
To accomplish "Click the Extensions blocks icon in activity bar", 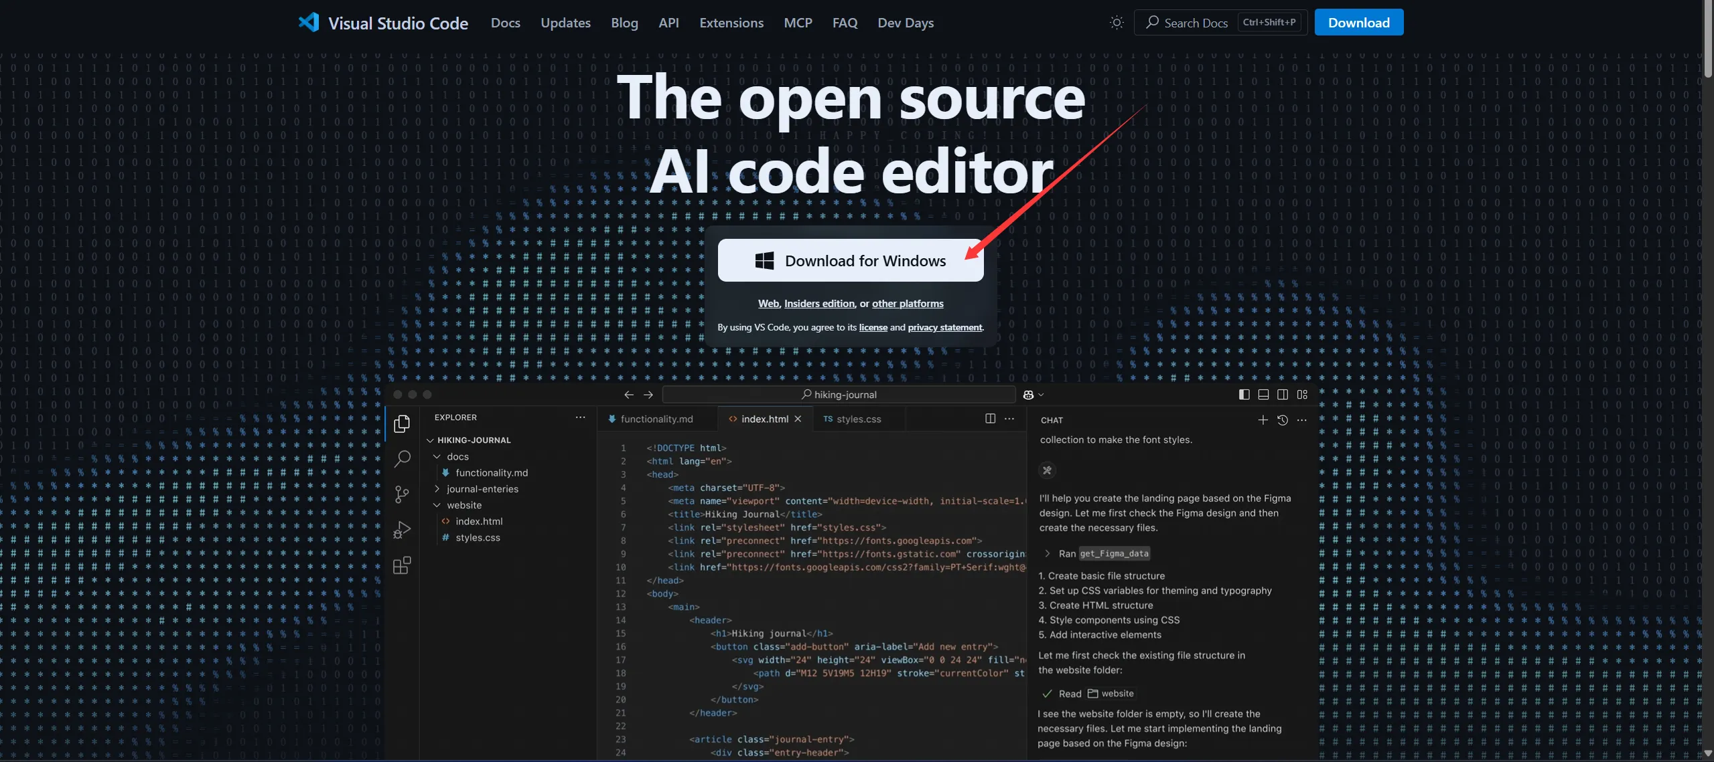I will coord(402,565).
